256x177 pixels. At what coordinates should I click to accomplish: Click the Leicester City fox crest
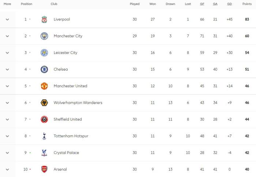pos(44,53)
